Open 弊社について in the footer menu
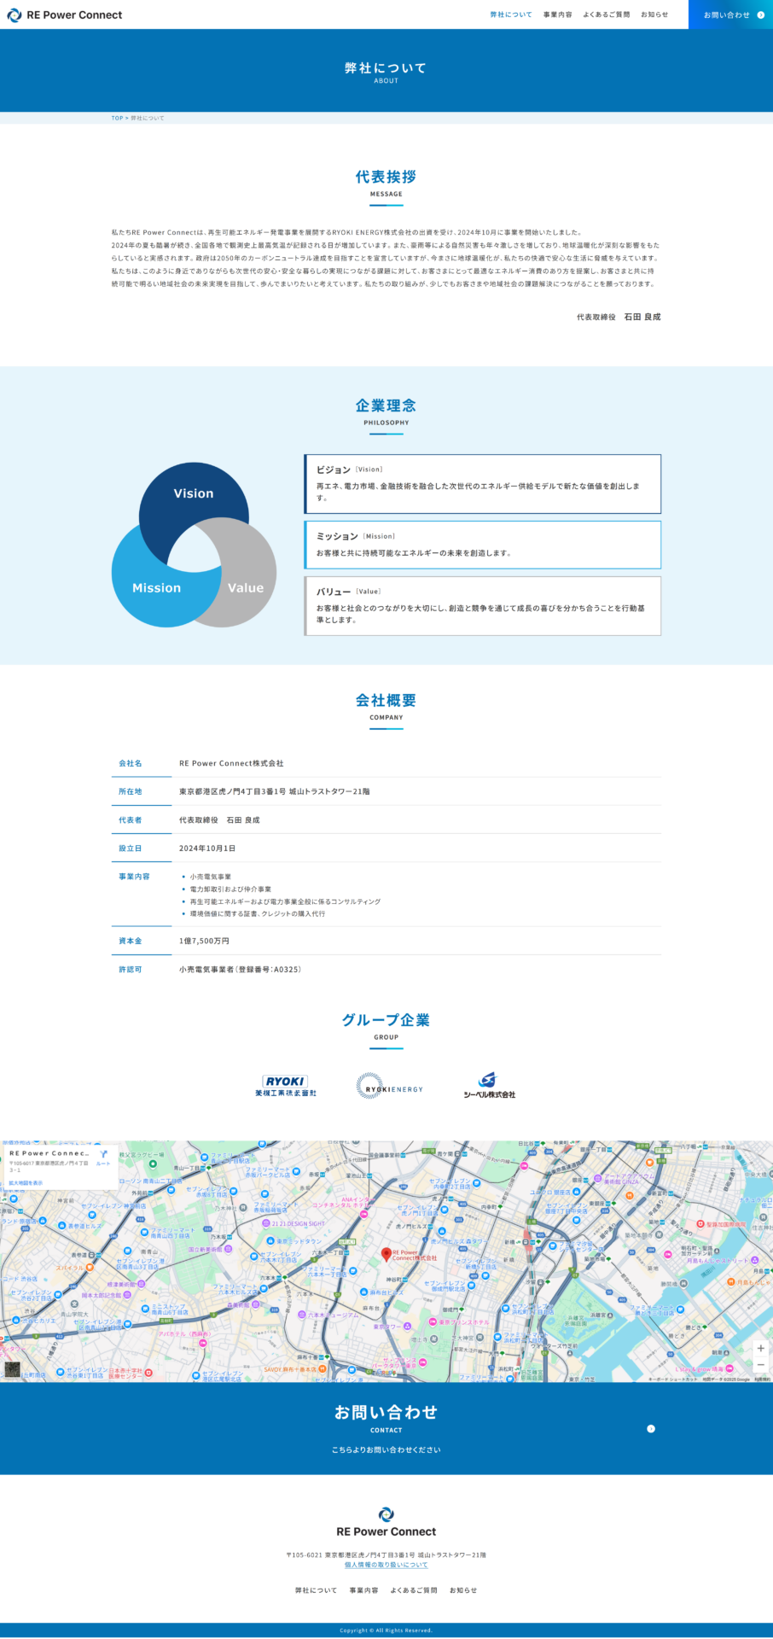Screen dimensions: 773x1639 tap(316, 1590)
